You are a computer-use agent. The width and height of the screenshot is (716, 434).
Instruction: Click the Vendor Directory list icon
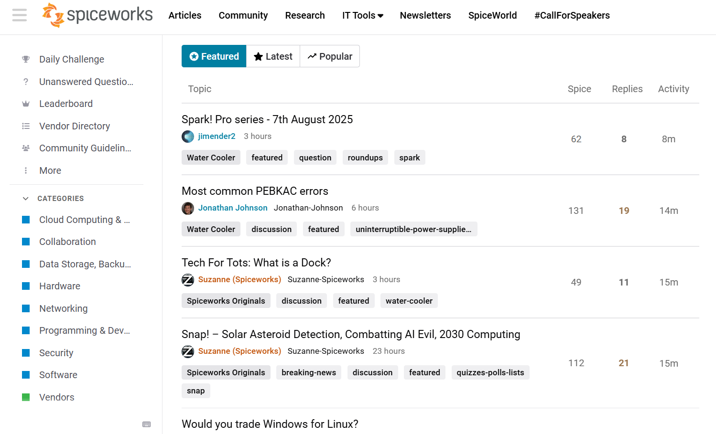tap(26, 126)
